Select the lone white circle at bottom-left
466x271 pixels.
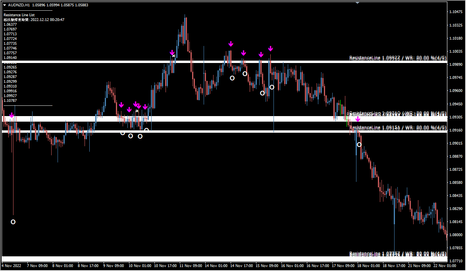pos(13,222)
